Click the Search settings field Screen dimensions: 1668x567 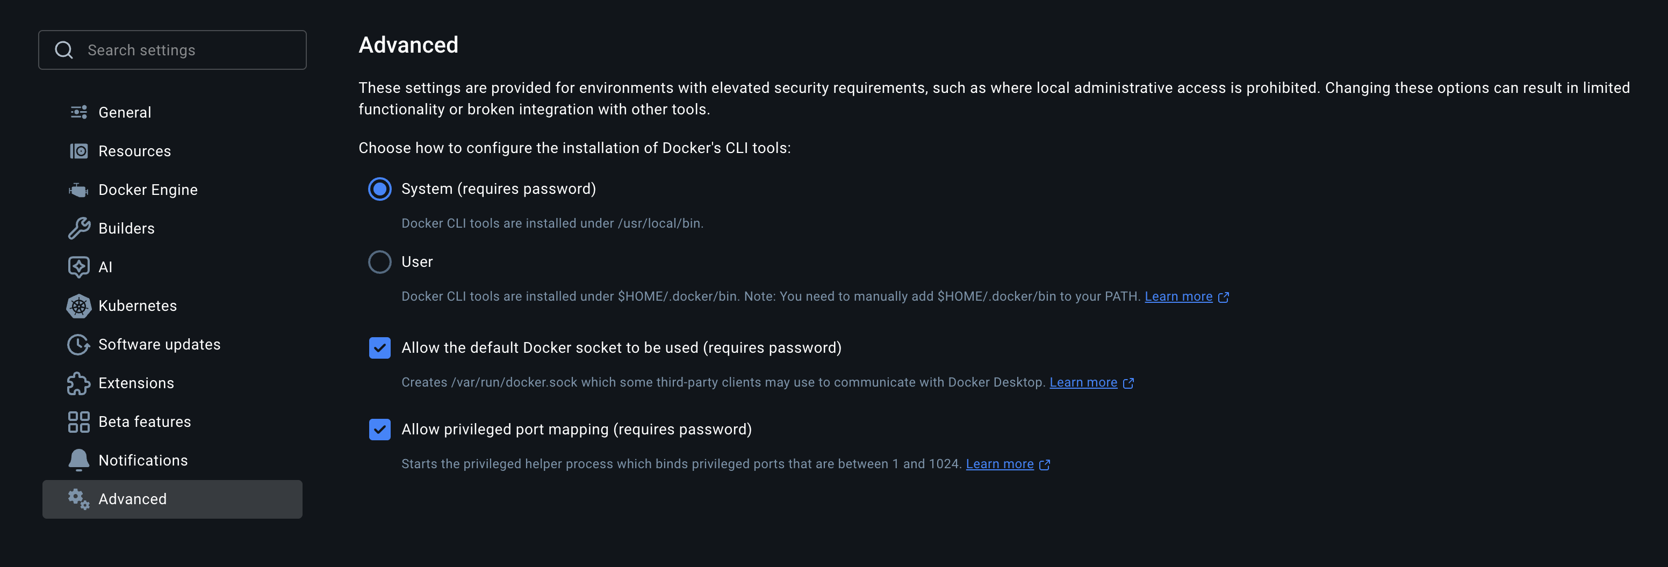pyautogui.click(x=172, y=49)
